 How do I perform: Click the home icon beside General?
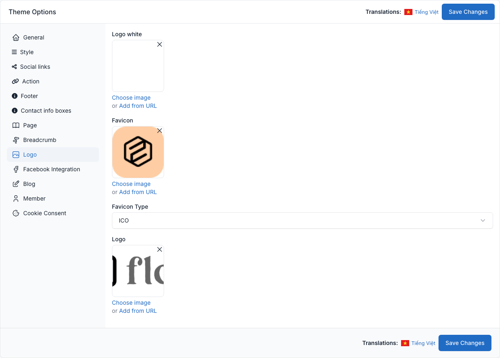(16, 37)
